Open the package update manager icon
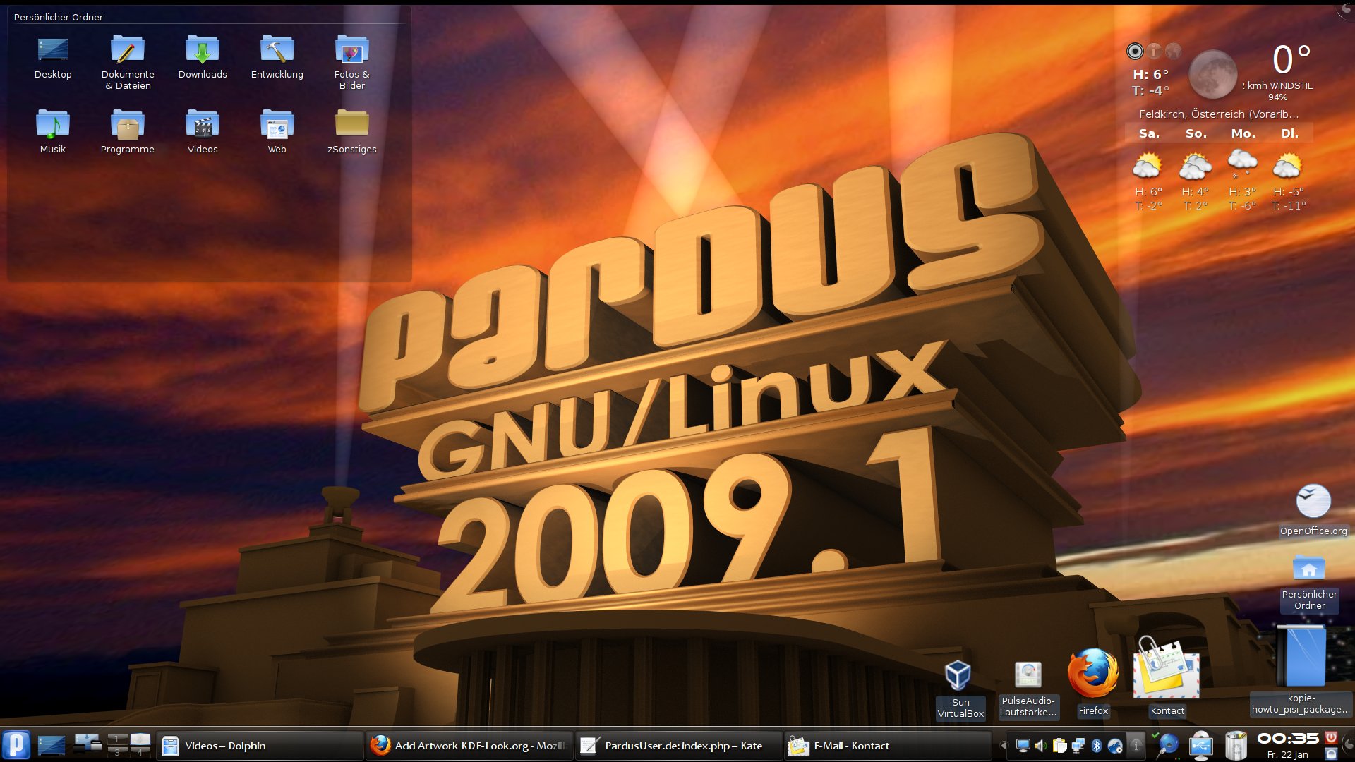 click(x=1167, y=745)
